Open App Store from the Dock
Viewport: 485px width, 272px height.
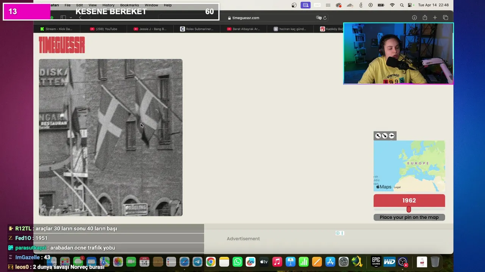(330, 262)
